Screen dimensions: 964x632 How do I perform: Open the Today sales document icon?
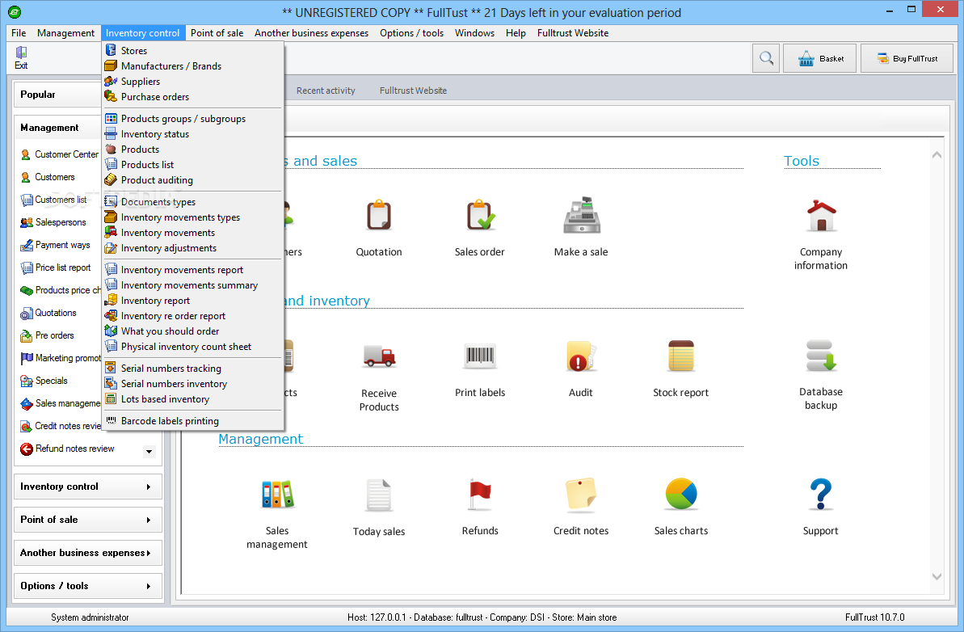click(379, 495)
